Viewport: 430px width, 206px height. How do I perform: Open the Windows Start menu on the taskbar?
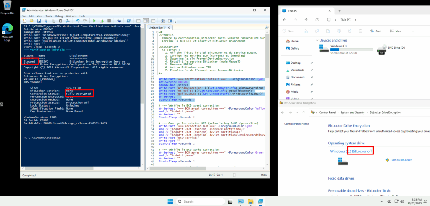pos(170,201)
